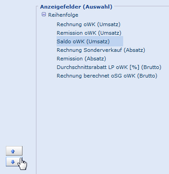Select Durchschnittsrabatt LP oWK [%] (Brutto) entry
Viewport: 169px width, 174px height.
coord(109,67)
